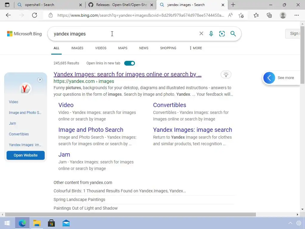305x229 pixels.
Task: Close the Releases Open-Shell tab
Action: pyautogui.click(x=152, y=5)
